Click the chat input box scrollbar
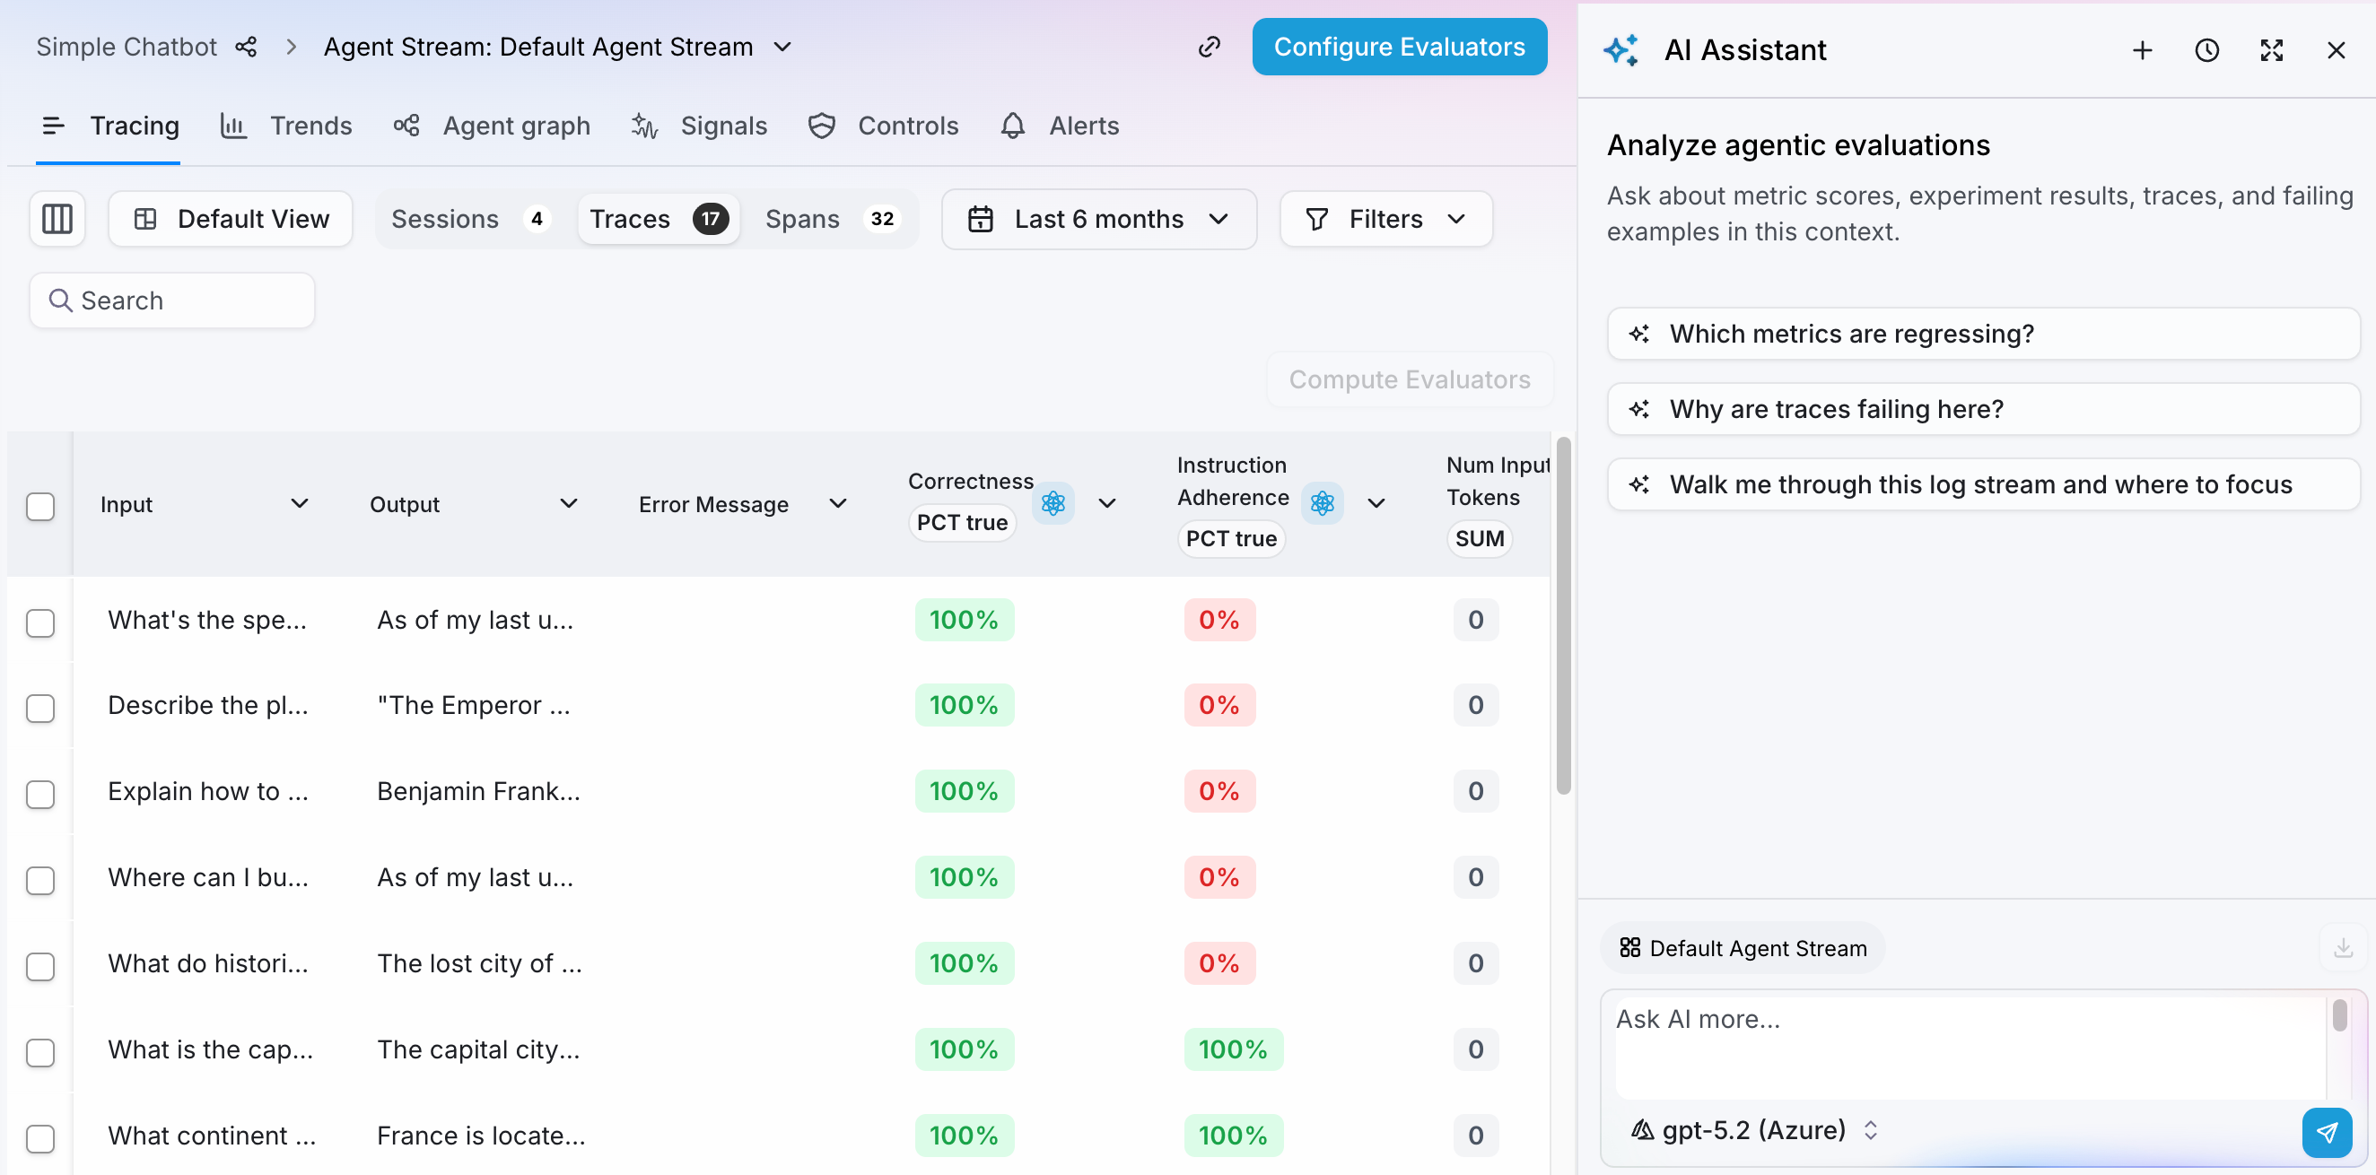Screen dimensions: 2376x1175 2339,1015
